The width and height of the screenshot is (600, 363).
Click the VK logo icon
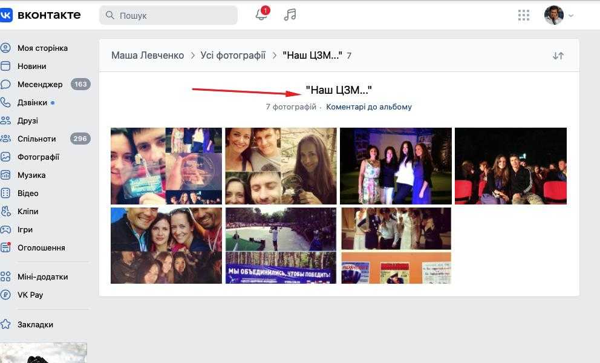coord(6,15)
